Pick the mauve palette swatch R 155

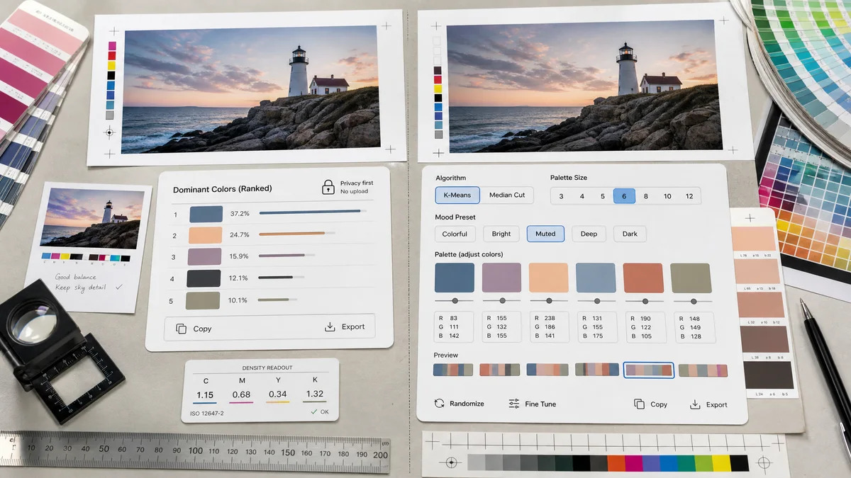(501, 278)
